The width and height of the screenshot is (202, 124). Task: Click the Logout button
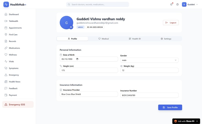tap(171, 22)
